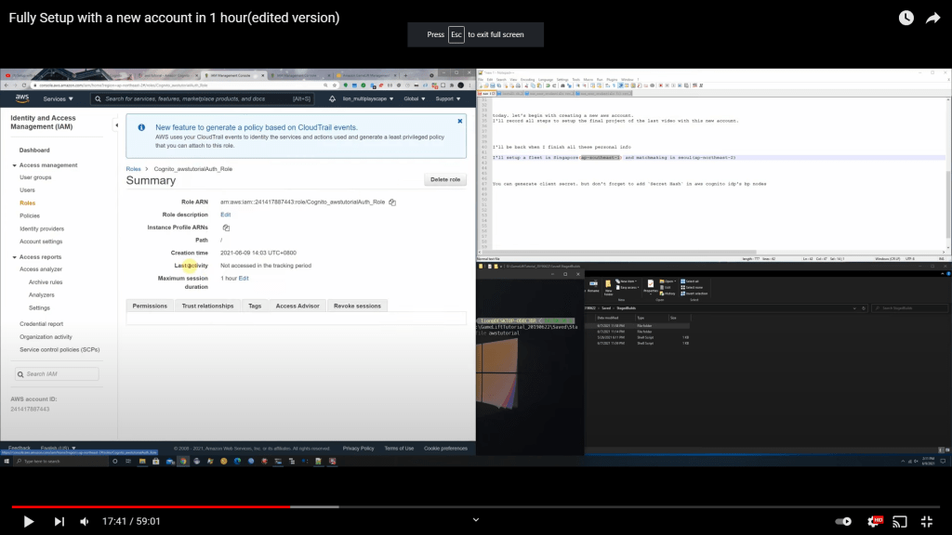
Task: Cast video with Play on TV icon
Action: point(899,521)
